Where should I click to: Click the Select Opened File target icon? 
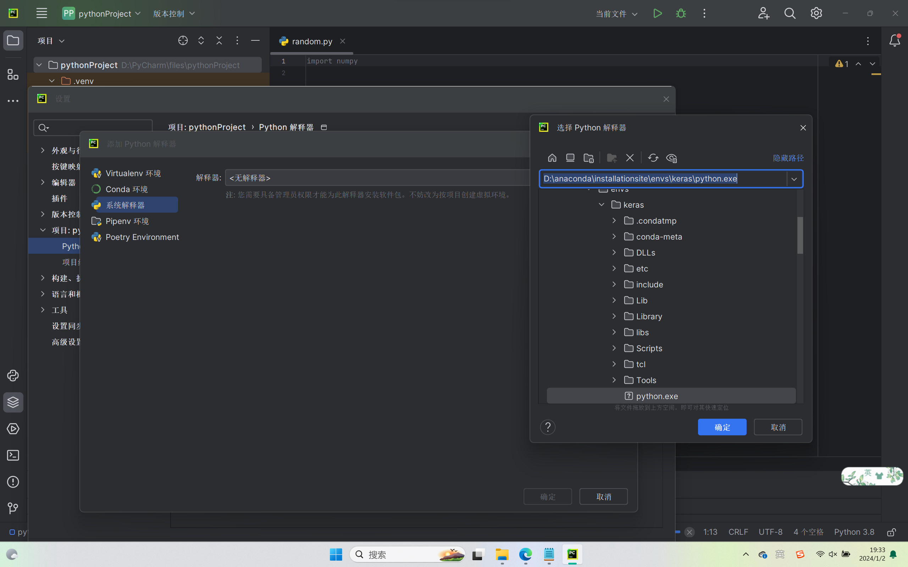tap(183, 40)
